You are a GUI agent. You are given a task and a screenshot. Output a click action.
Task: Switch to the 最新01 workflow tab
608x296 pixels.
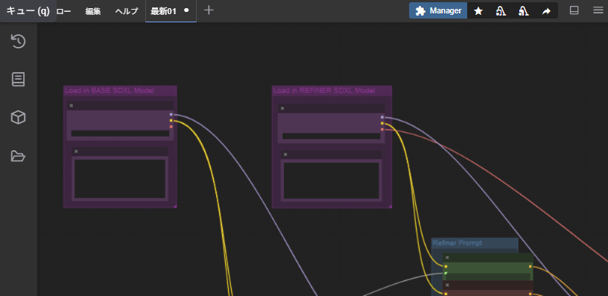click(164, 11)
